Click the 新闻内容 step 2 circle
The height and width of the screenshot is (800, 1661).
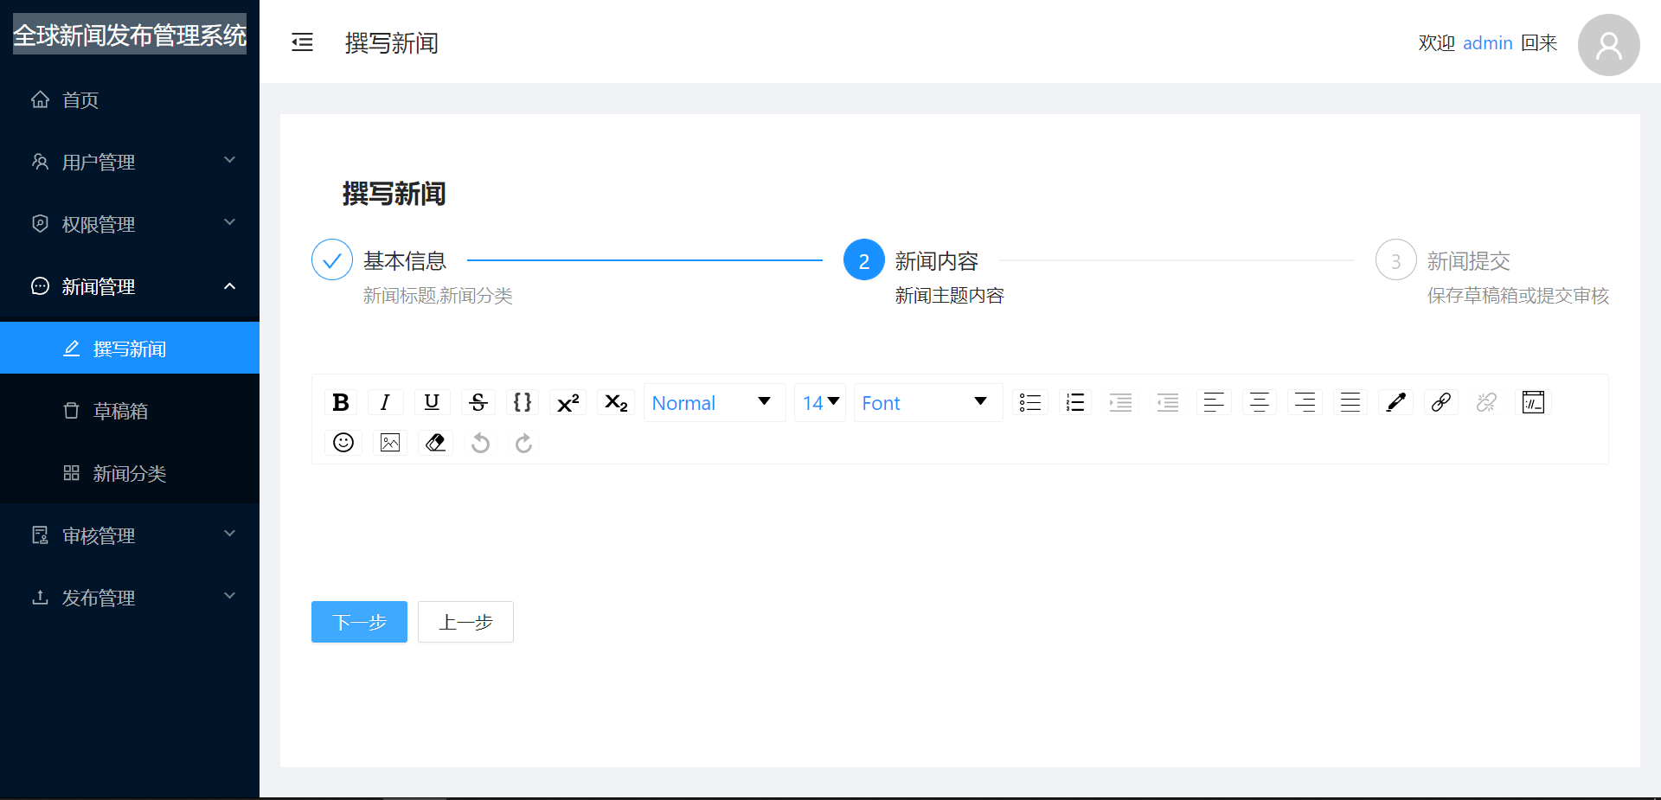[864, 259]
